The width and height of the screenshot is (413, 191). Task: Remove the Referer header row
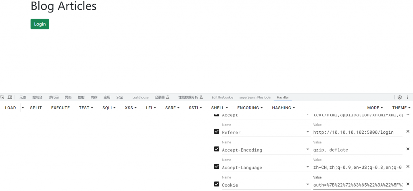click(x=408, y=132)
